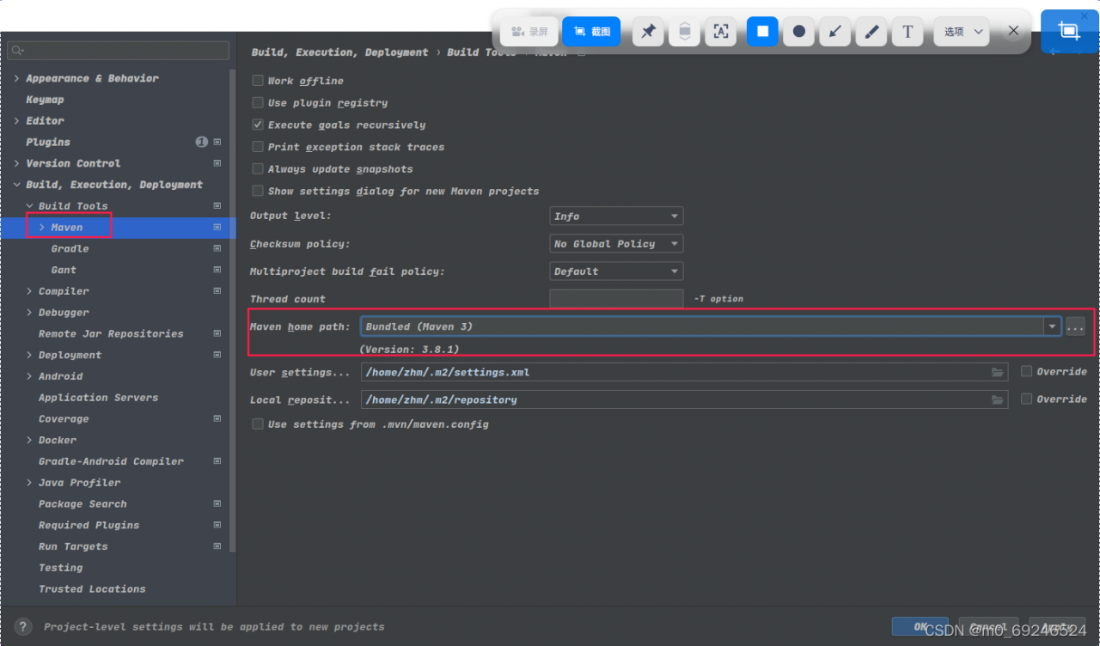Viewport: 1100px width, 646px height.
Task: Click the Maven home browse button
Action: [x=1075, y=326]
